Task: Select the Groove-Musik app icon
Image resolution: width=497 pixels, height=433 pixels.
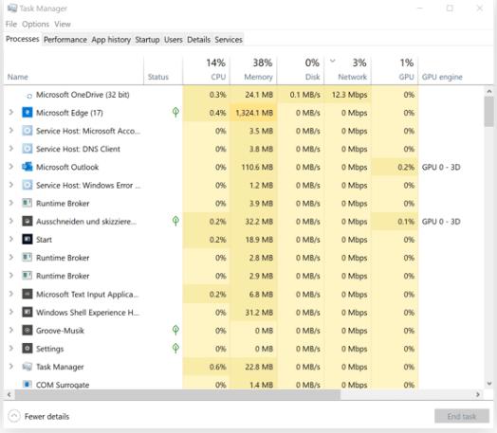Action: (27, 331)
